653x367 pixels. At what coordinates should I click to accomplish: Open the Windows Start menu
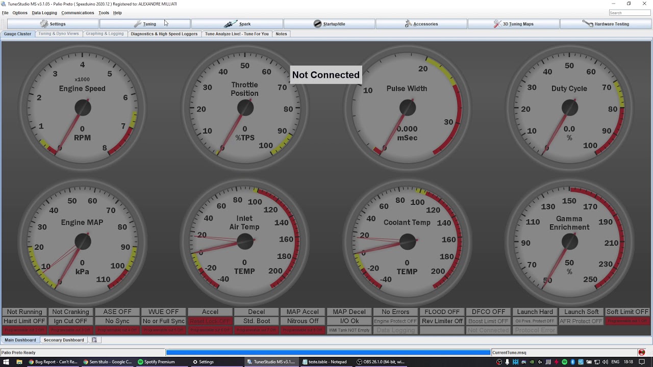[x=7, y=362]
